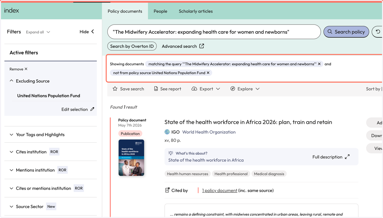Click the See report button
383x218 pixels.
[x=167, y=89]
